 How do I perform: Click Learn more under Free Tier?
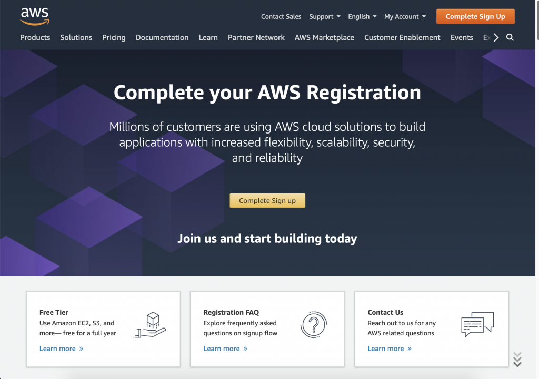coord(61,349)
